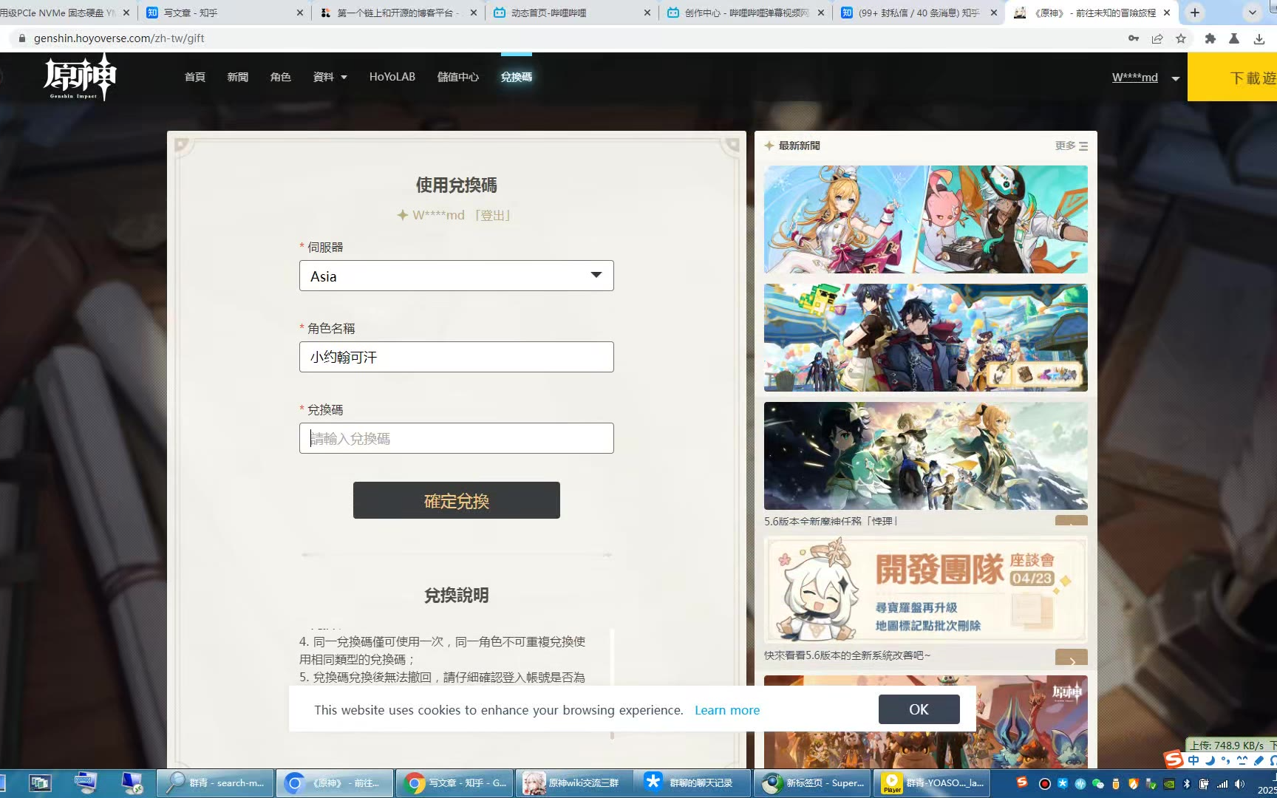The width and height of the screenshot is (1277, 798).
Task: Open the browser extensions puzzle icon
Action: (x=1210, y=38)
